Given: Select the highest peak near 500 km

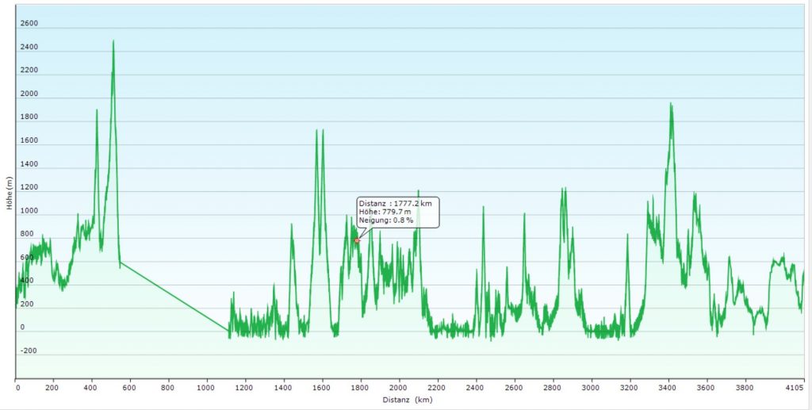Looking at the screenshot, I should point(113,41).
